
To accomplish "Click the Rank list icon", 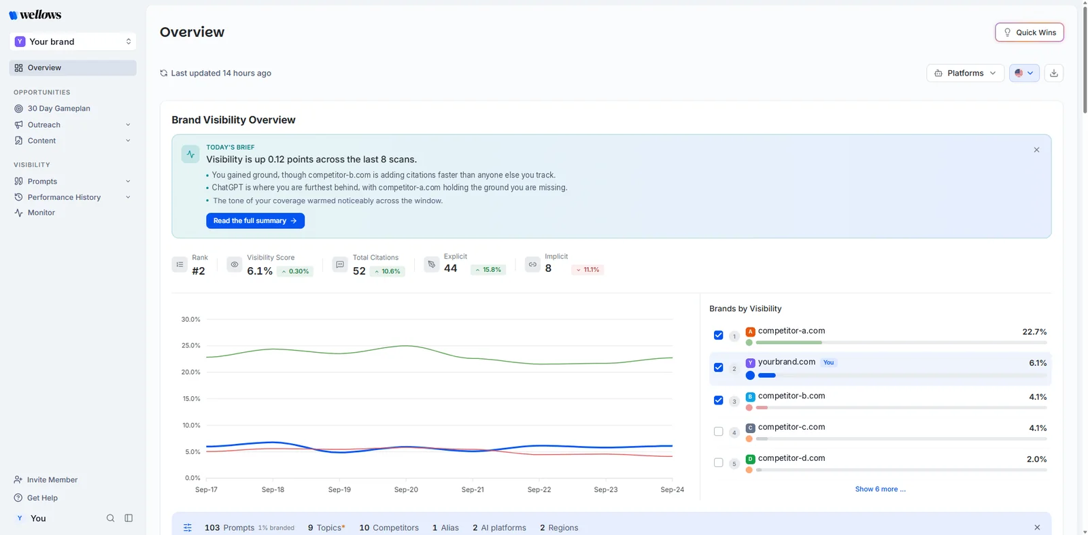I will [x=180, y=264].
